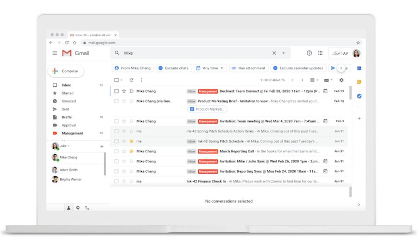Open the select dropdown arrow beside checkbox

coord(121,80)
